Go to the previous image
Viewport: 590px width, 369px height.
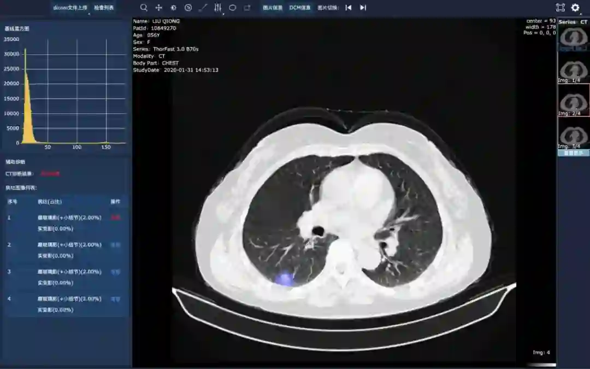point(349,8)
